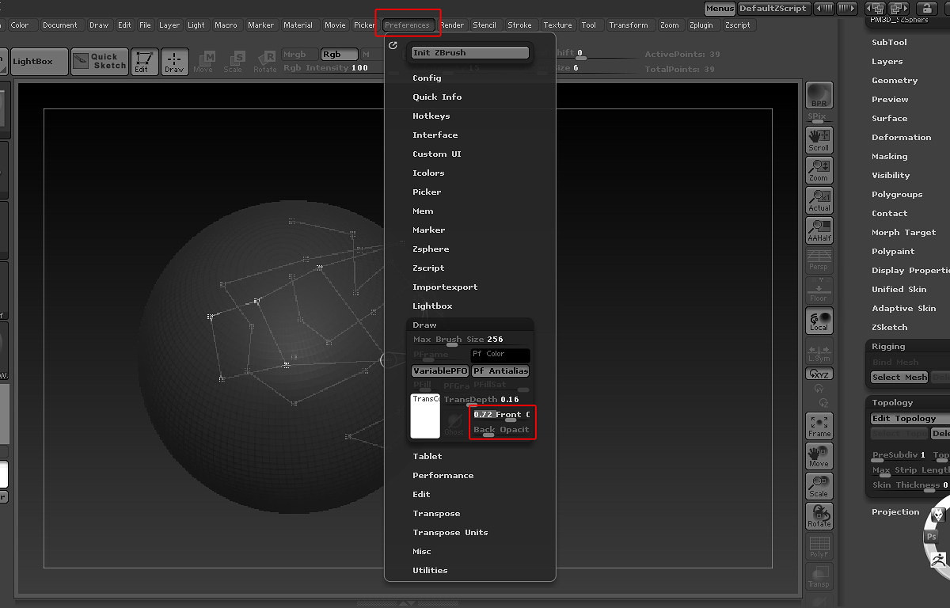
Task: Open the Material menu
Action: [298, 25]
